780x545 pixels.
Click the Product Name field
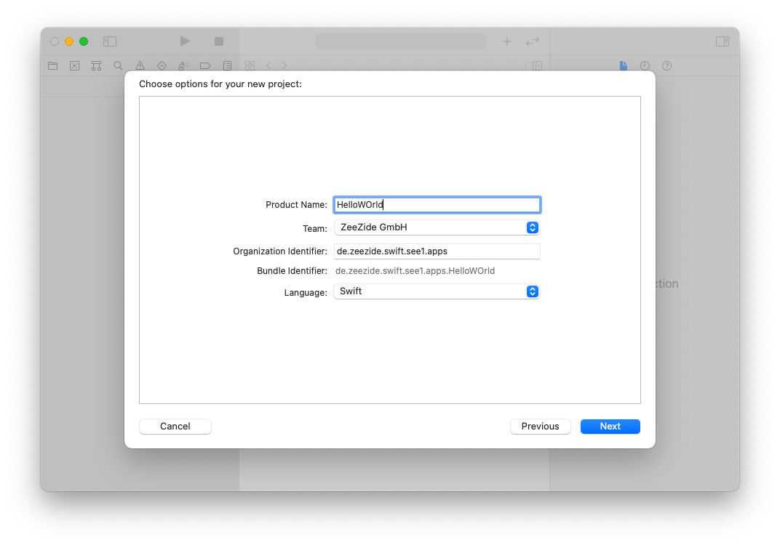[x=437, y=205]
